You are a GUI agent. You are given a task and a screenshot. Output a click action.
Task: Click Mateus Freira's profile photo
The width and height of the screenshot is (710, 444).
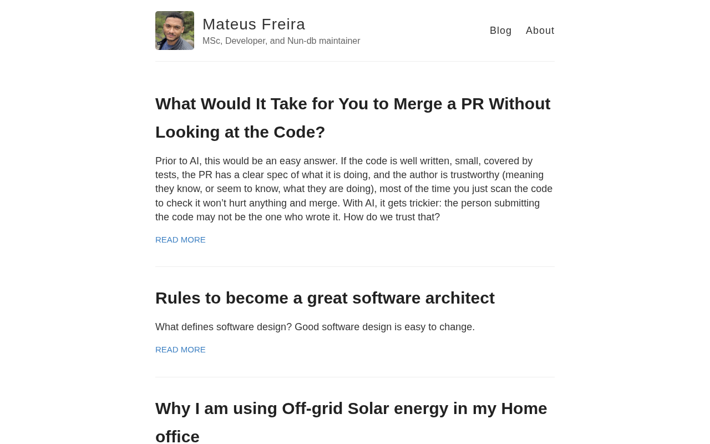click(x=175, y=31)
